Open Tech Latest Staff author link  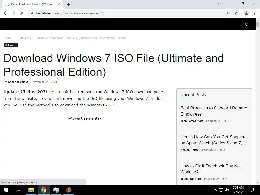(x=191, y=121)
